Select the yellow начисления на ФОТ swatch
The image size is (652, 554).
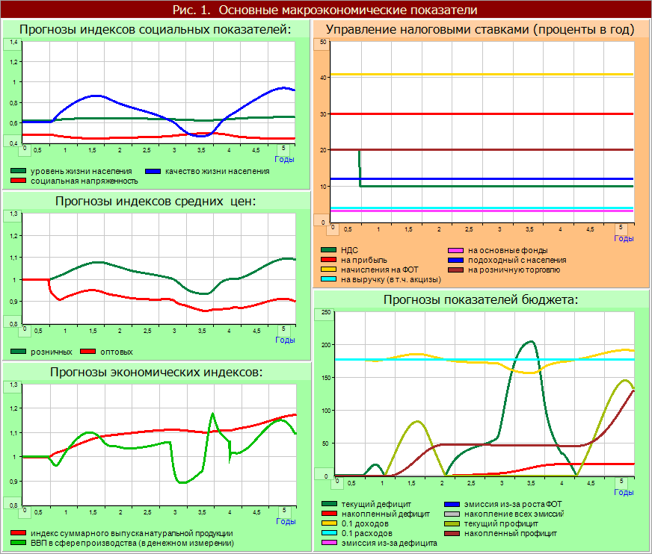click(328, 270)
